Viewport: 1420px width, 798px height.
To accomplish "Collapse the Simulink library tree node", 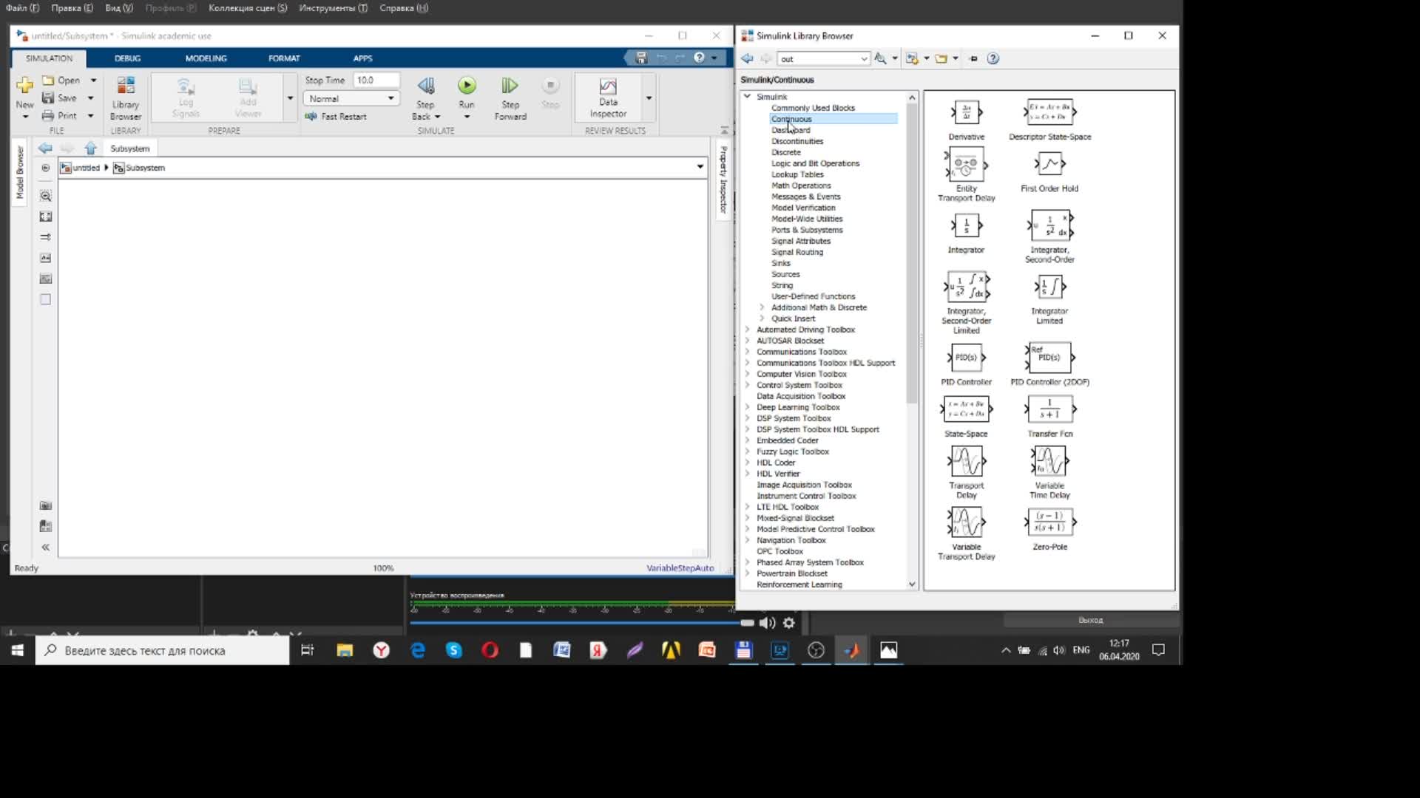I will pyautogui.click(x=747, y=96).
